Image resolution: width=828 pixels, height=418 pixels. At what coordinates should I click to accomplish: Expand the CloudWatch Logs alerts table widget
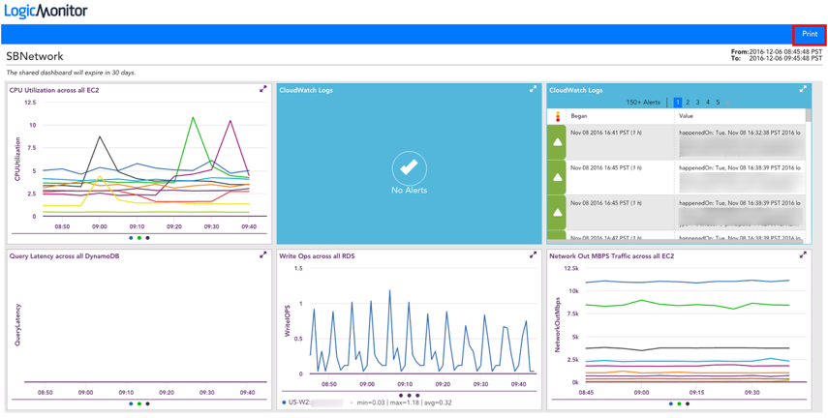pyautogui.click(x=803, y=89)
